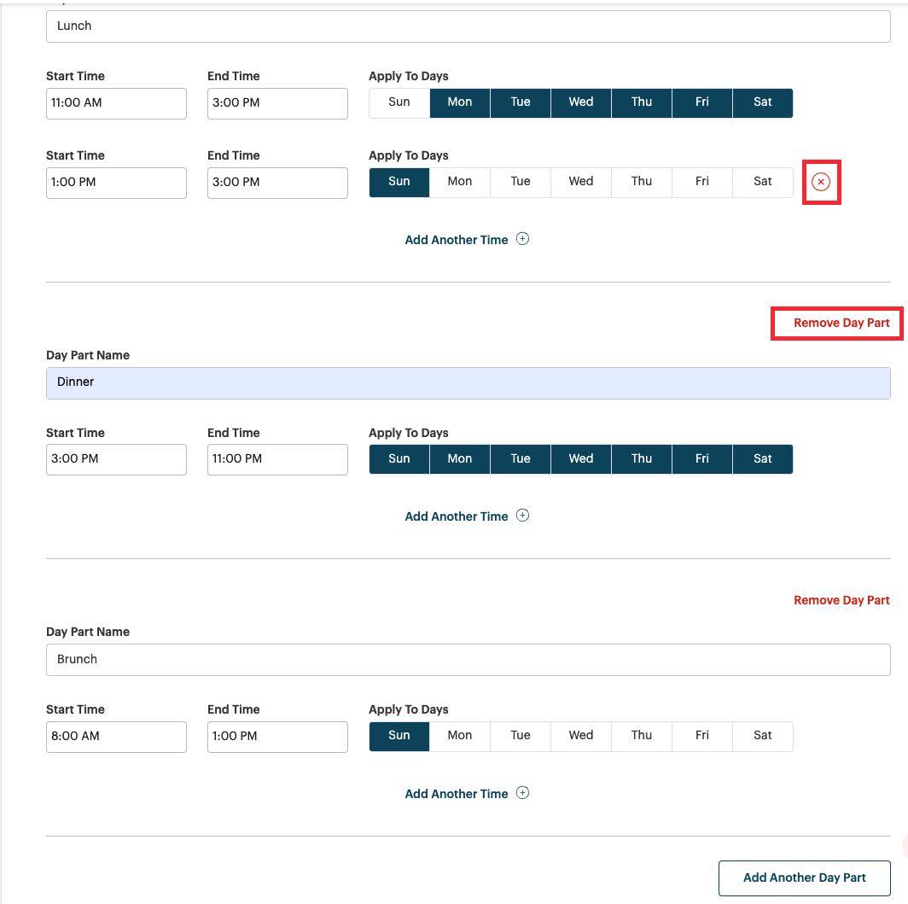Enable Tue for the Brunch day part
The width and height of the screenshot is (908, 904).
[x=520, y=735]
